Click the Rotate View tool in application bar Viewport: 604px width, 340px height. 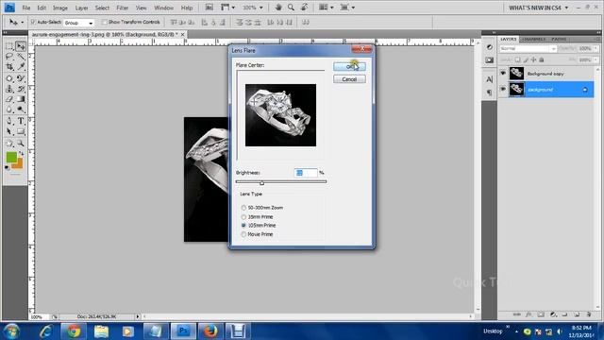pos(304,8)
